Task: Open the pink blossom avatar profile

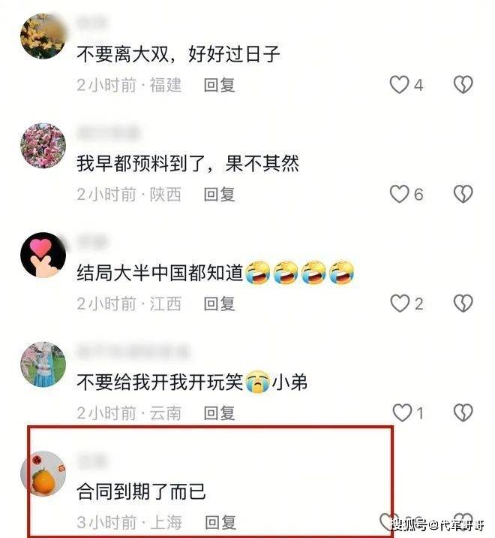Action: click(43, 146)
